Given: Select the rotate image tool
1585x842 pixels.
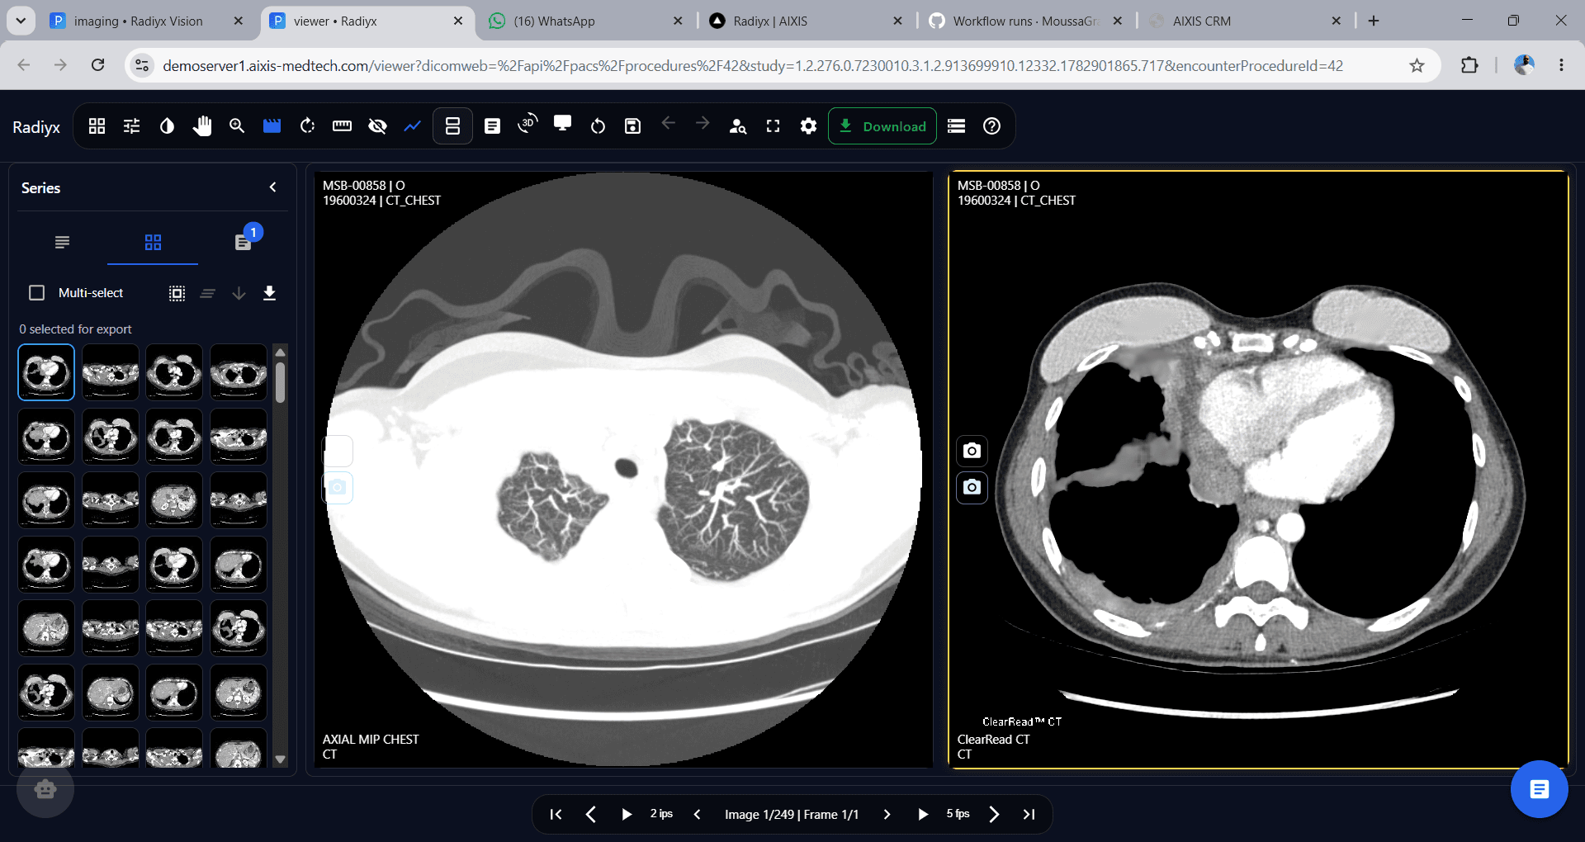Looking at the screenshot, I should coord(307,126).
